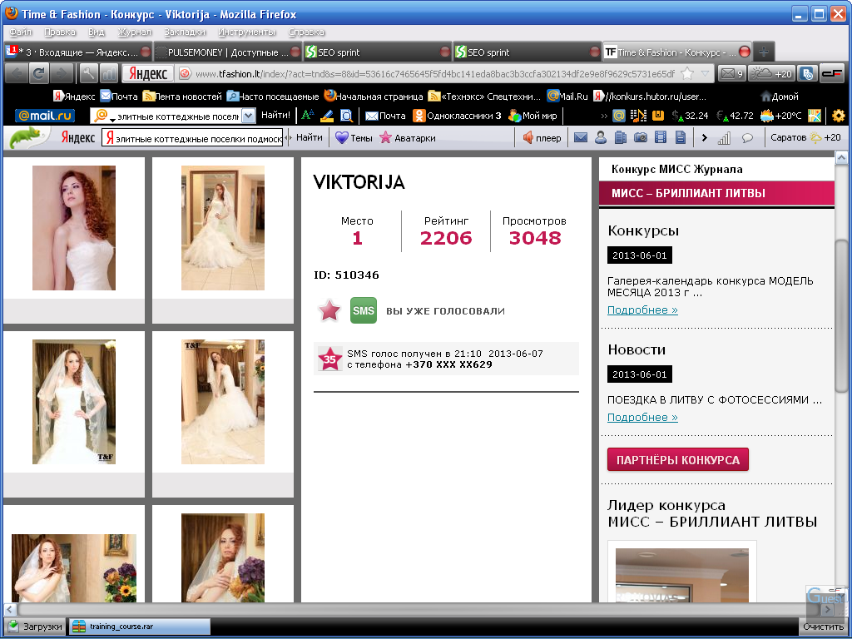Screen dimensions: 852x639
Task: Expand the Часто посещаемые bookmark folder
Action: tap(273, 97)
